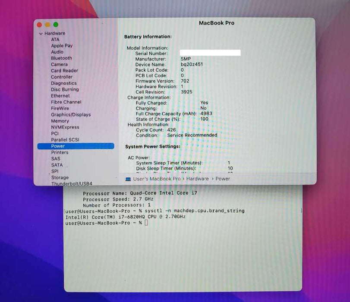Screen dimensions: 350x302
Task: Open the FireWire entry
Action: [60, 108]
